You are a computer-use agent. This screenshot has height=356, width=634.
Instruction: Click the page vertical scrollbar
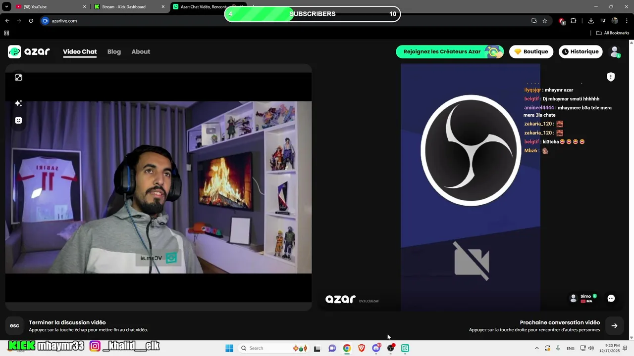[x=631, y=190]
